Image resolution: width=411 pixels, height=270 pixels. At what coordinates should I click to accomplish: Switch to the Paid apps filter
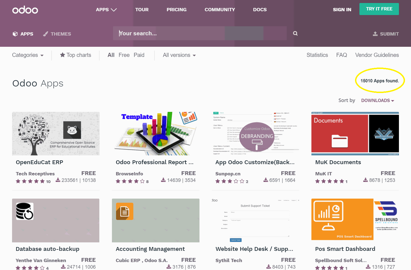pos(139,55)
